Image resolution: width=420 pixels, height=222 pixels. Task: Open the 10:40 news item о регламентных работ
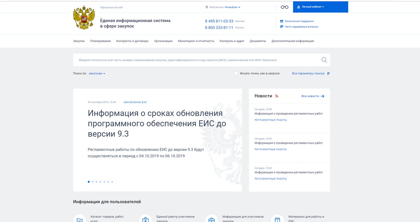pos(289,172)
